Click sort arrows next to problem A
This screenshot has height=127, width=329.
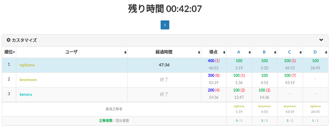tap(250, 52)
